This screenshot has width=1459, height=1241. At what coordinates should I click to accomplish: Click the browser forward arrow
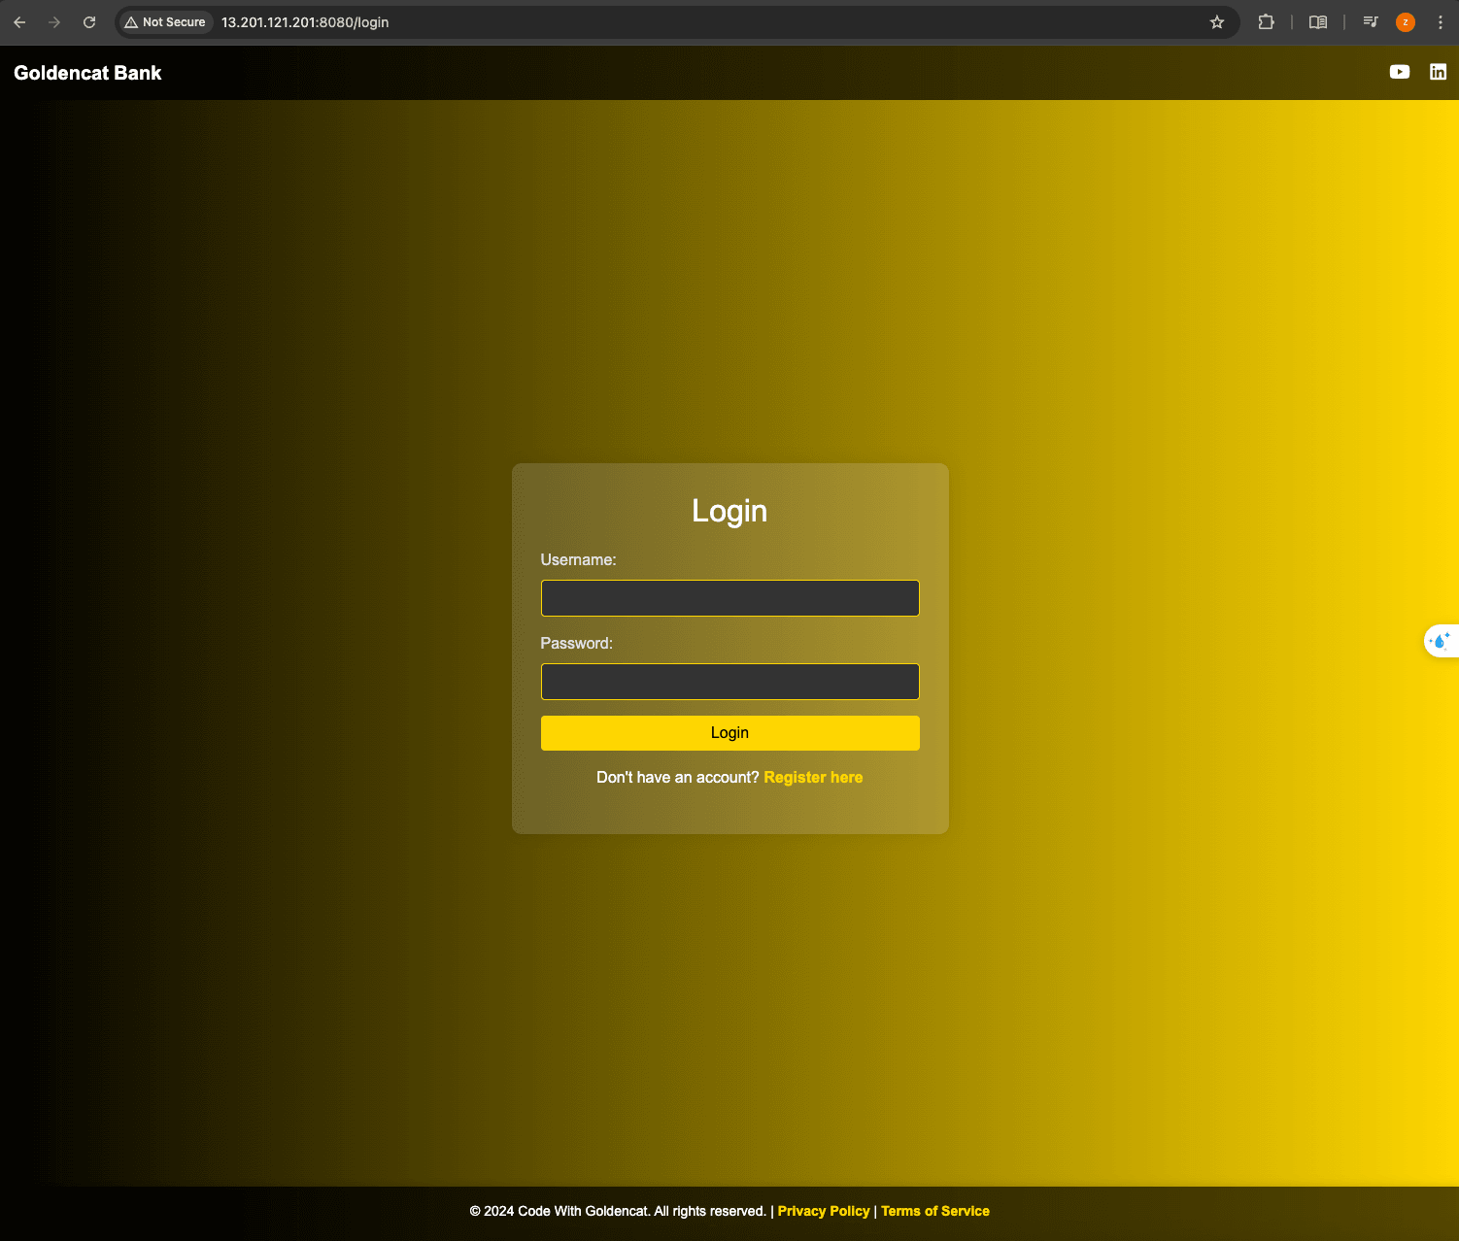pyautogui.click(x=54, y=22)
